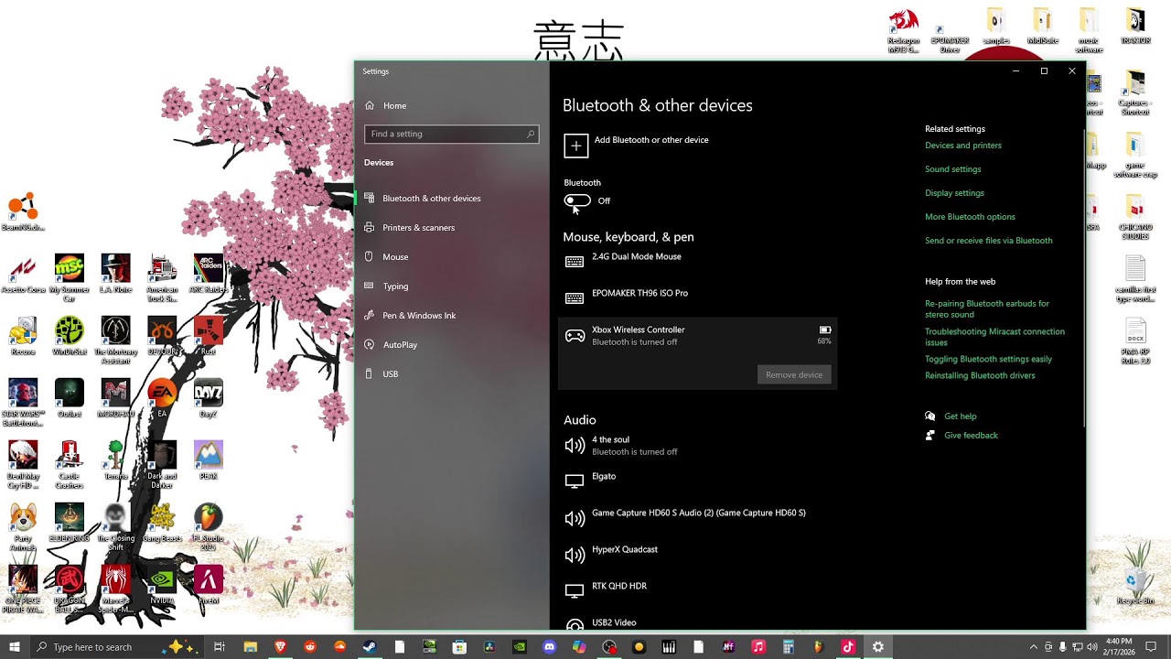Click the Give feedback link
Viewport: 1171px width, 659px height.
pos(971,436)
